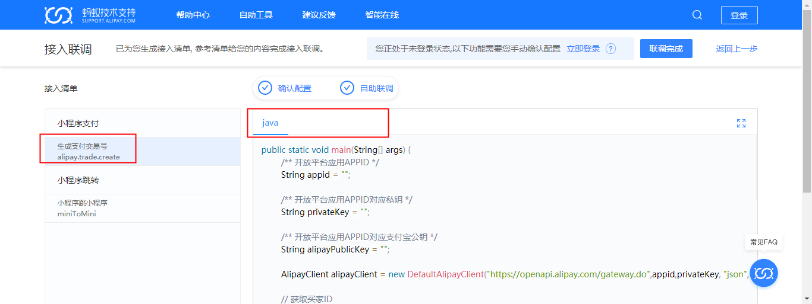Click the 联调完成 button
The height and width of the screenshot is (304, 812).
(666, 49)
